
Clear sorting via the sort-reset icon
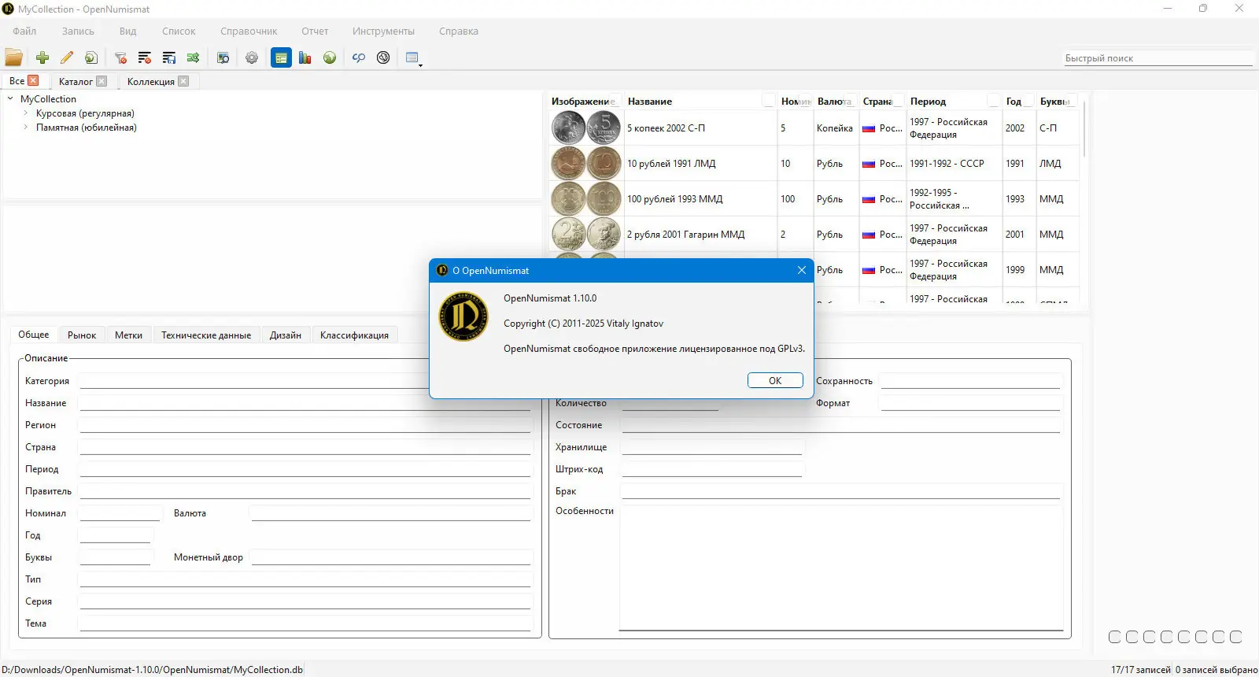145,57
